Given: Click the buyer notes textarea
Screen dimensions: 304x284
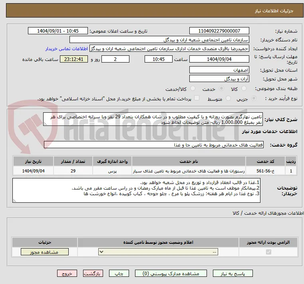Looking at the screenshot, I should [136, 190].
